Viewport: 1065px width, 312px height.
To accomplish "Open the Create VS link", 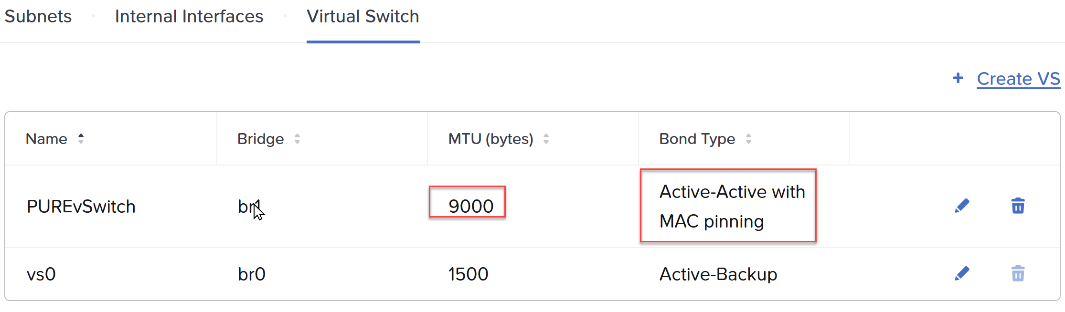I will [1018, 78].
